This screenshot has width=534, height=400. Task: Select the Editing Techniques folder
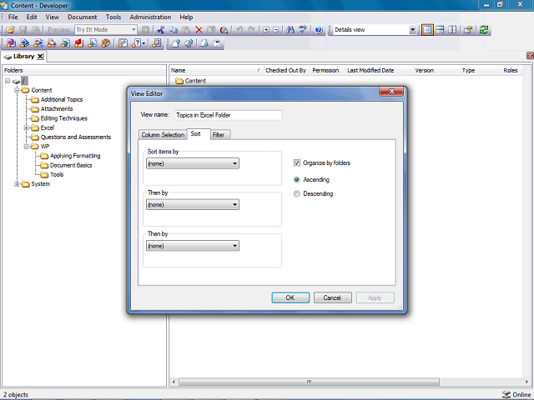pyautogui.click(x=64, y=118)
